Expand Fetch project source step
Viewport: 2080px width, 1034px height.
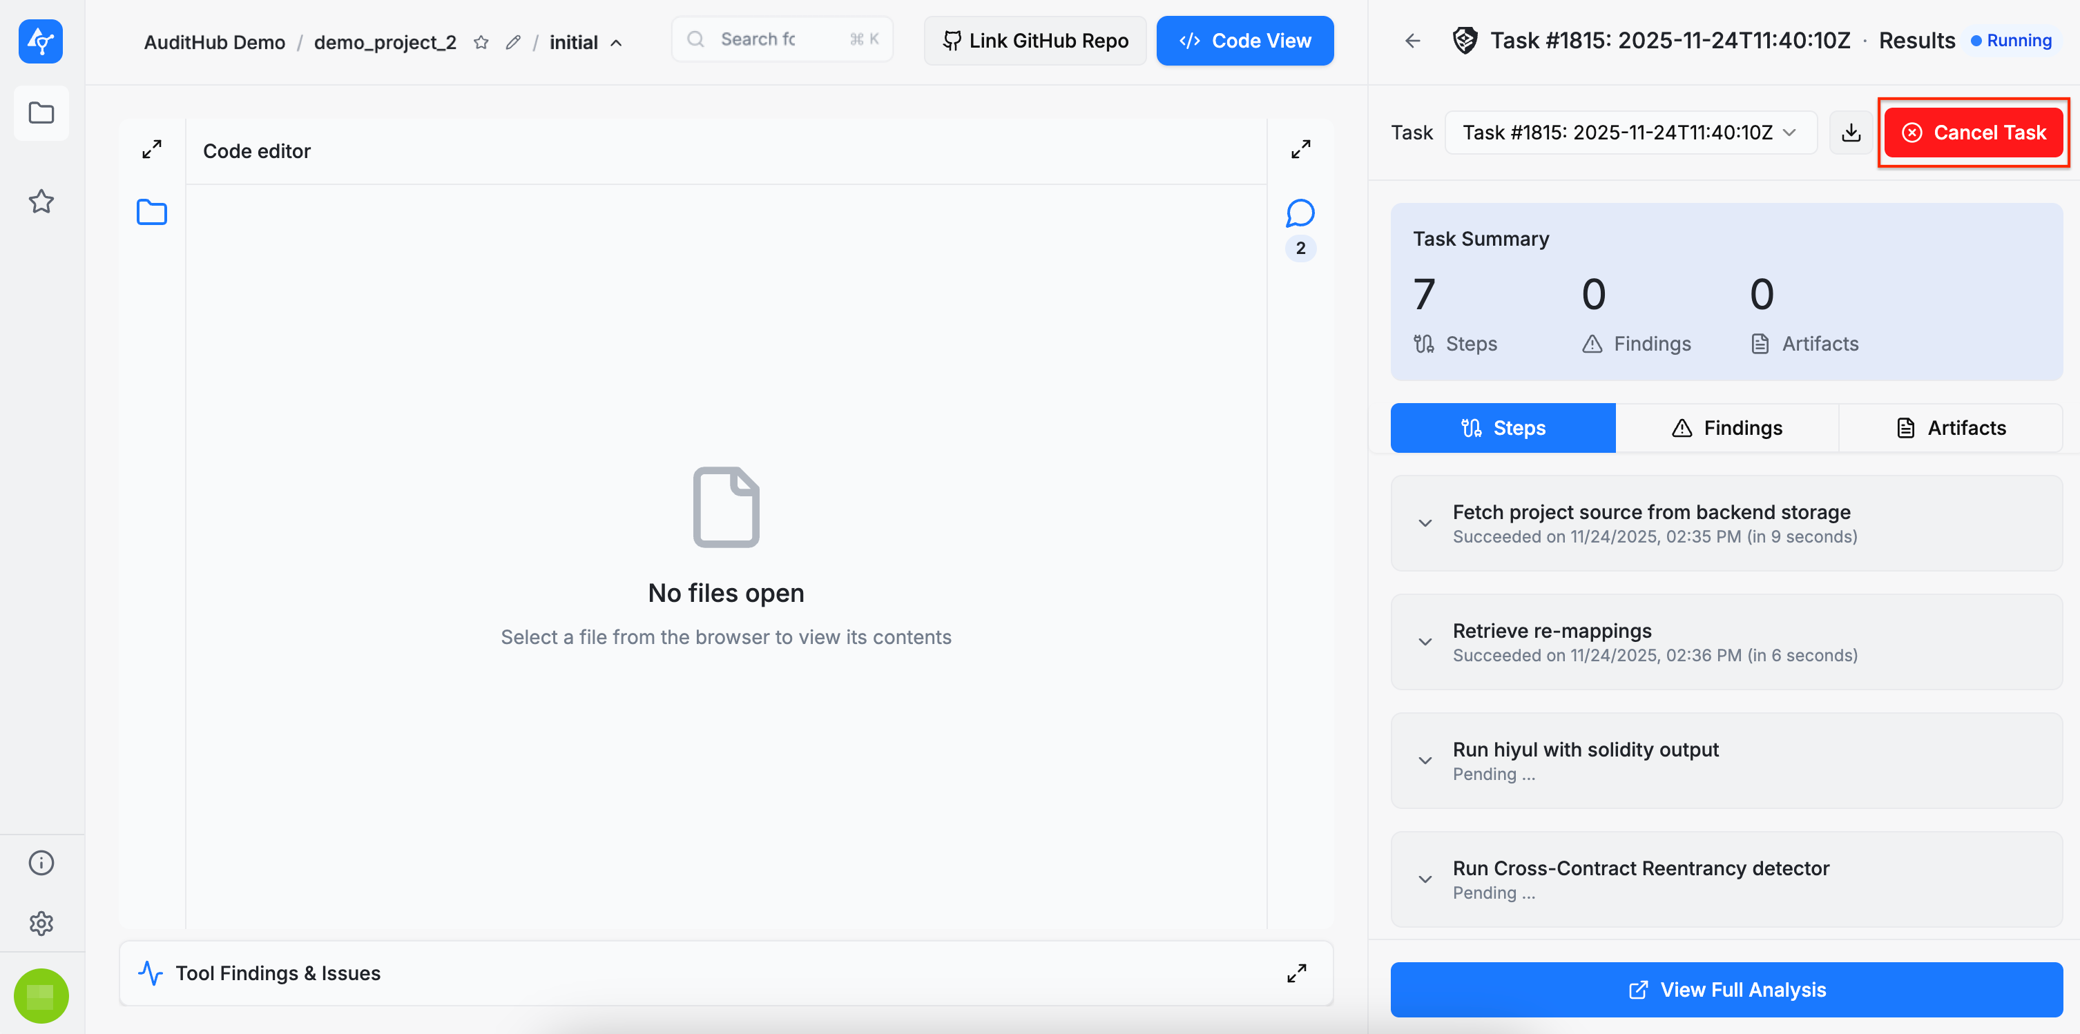(1425, 523)
